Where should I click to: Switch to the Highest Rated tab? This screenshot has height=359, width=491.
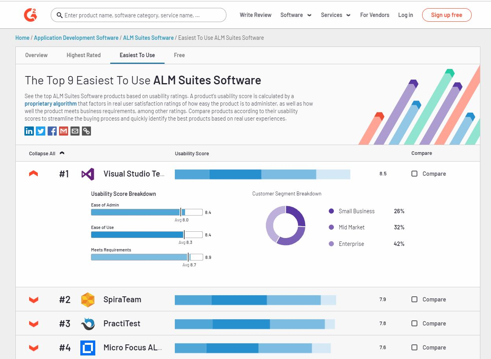[x=83, y=55]
